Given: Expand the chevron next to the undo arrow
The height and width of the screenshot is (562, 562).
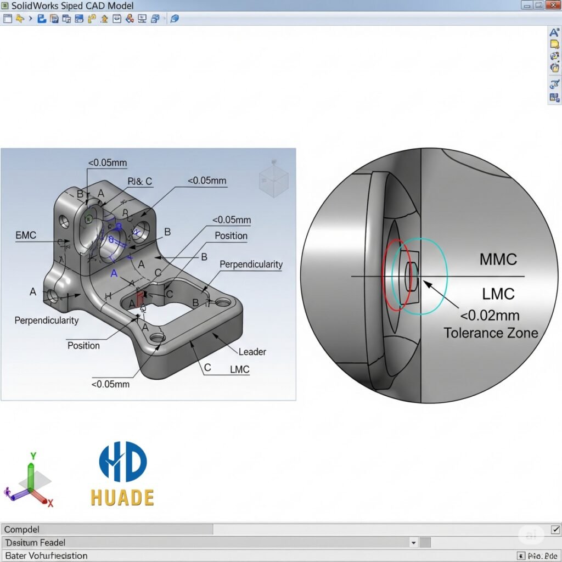Looking at the screenshot, I should pyautogui.click(x=30, y=18).
